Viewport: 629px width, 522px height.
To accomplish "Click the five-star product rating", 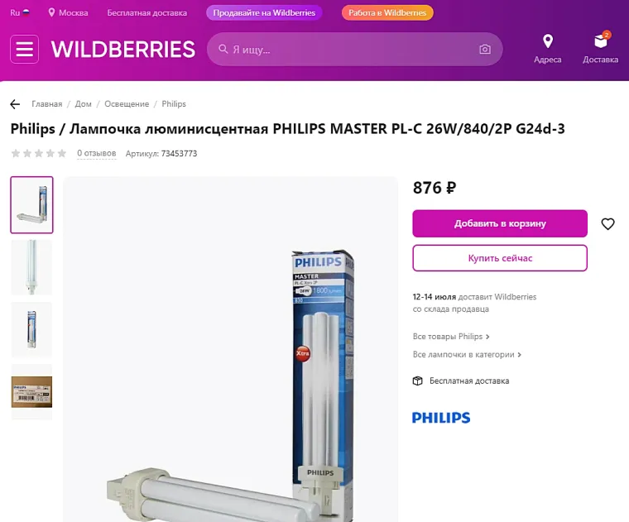I will (x=39, y=153).
